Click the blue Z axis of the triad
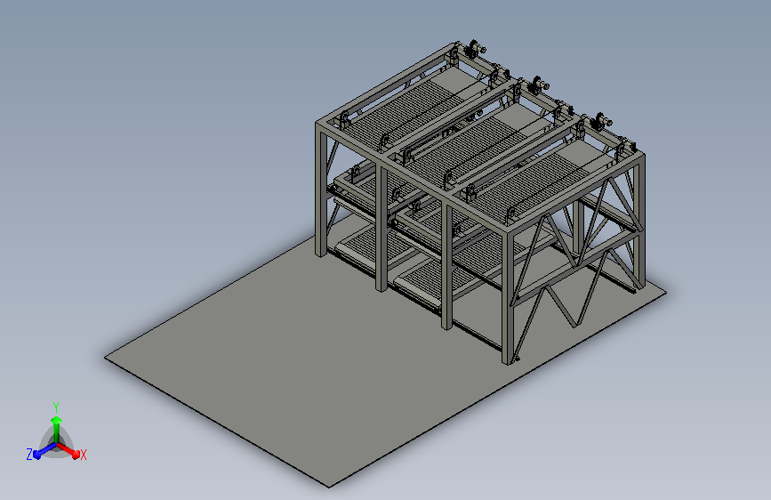This screenshot has width=771, height=500. coord(44,450)
